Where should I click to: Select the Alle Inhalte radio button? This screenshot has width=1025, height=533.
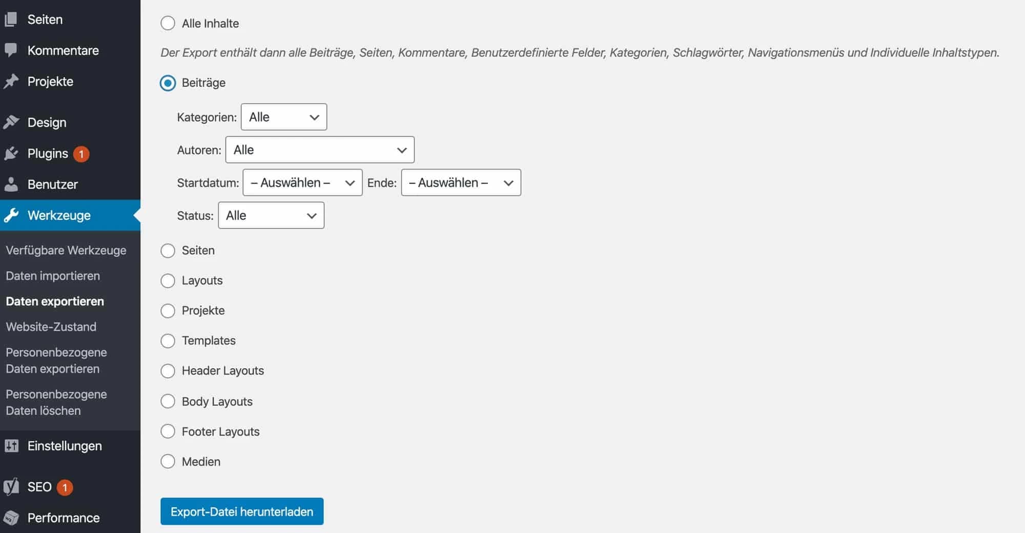(x=168, y=23)
